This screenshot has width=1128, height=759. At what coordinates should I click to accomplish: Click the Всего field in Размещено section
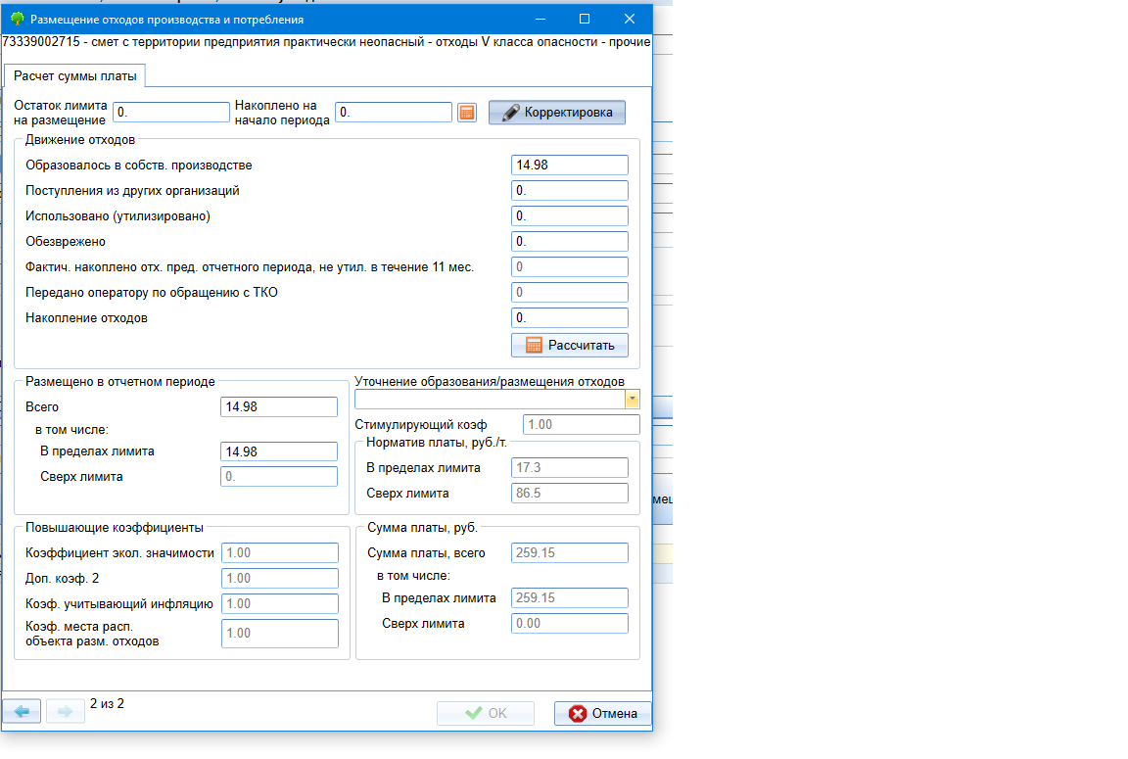tap(279, 406)
